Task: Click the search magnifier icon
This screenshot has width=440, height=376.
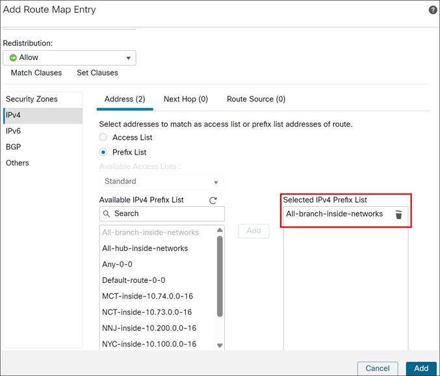Action: pos(107,213)
